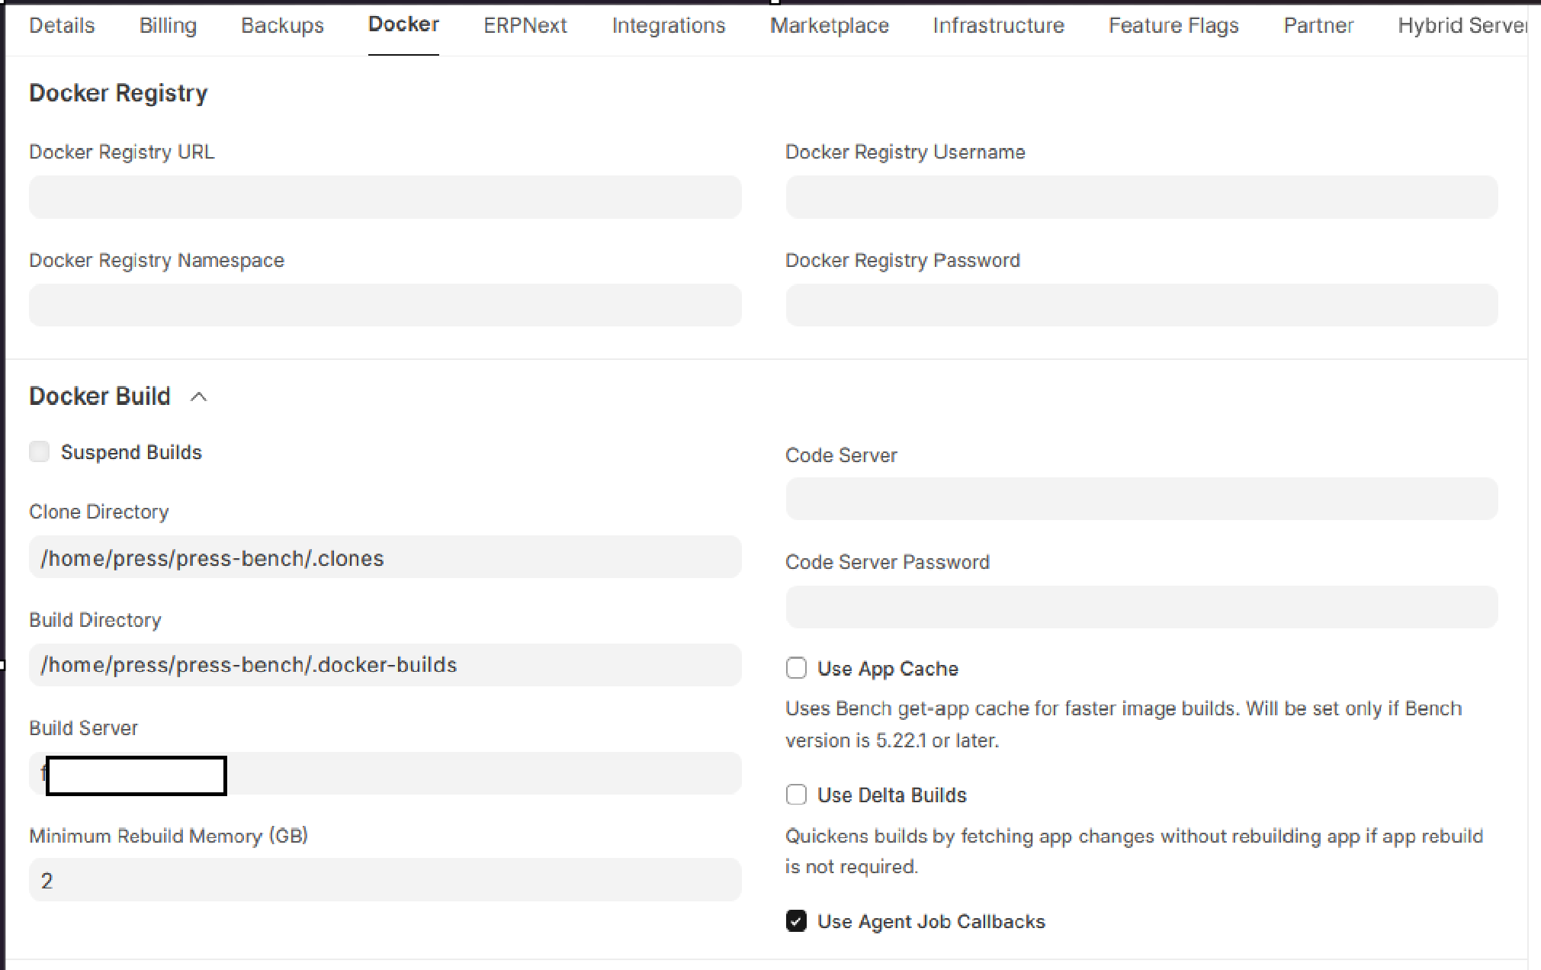Focus the Code Server field

tap(1141, 499)
